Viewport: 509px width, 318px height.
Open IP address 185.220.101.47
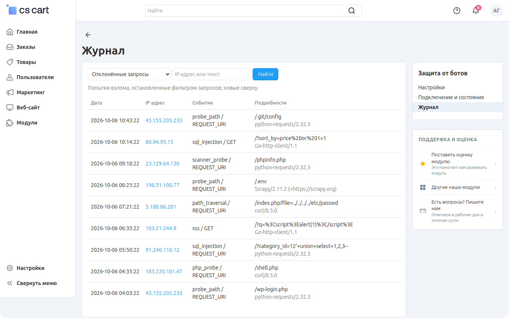tap(164, 271)
